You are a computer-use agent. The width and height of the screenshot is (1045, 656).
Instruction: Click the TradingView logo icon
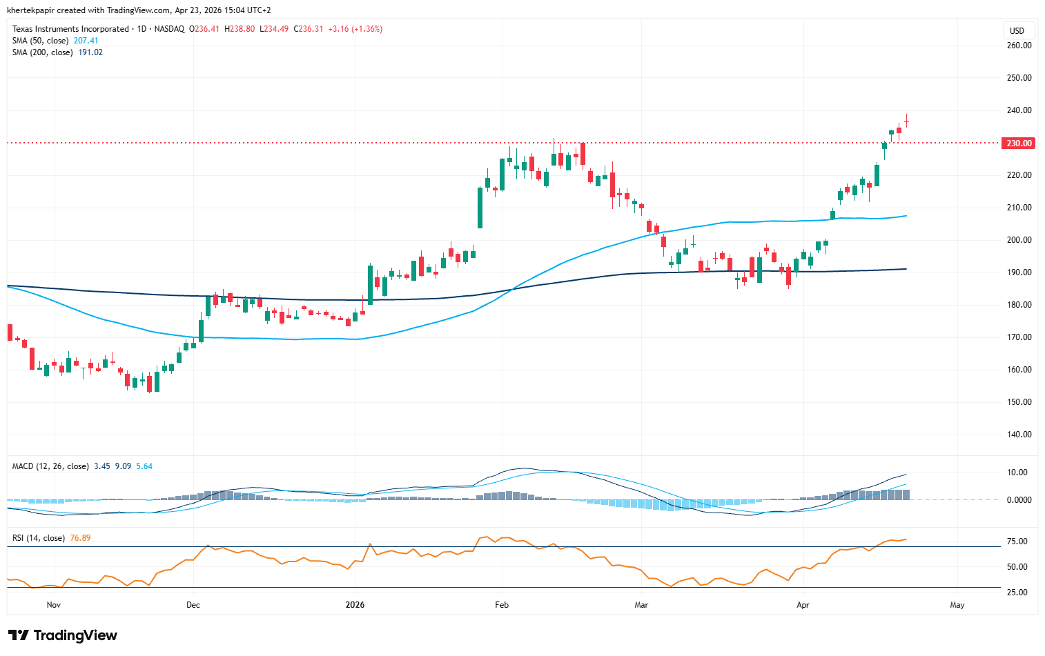point(19,635)
